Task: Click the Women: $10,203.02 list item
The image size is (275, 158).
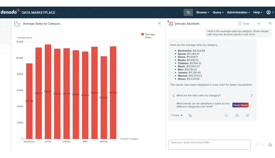Action: click(190, 76)
